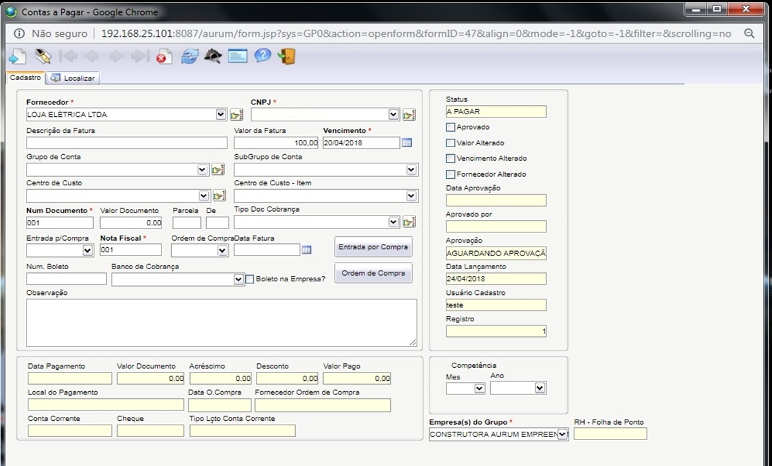Screen dimensions: 772x466
Task: Open the Empresa(s) do Grupo dropdown
Action: click(562, 434)
